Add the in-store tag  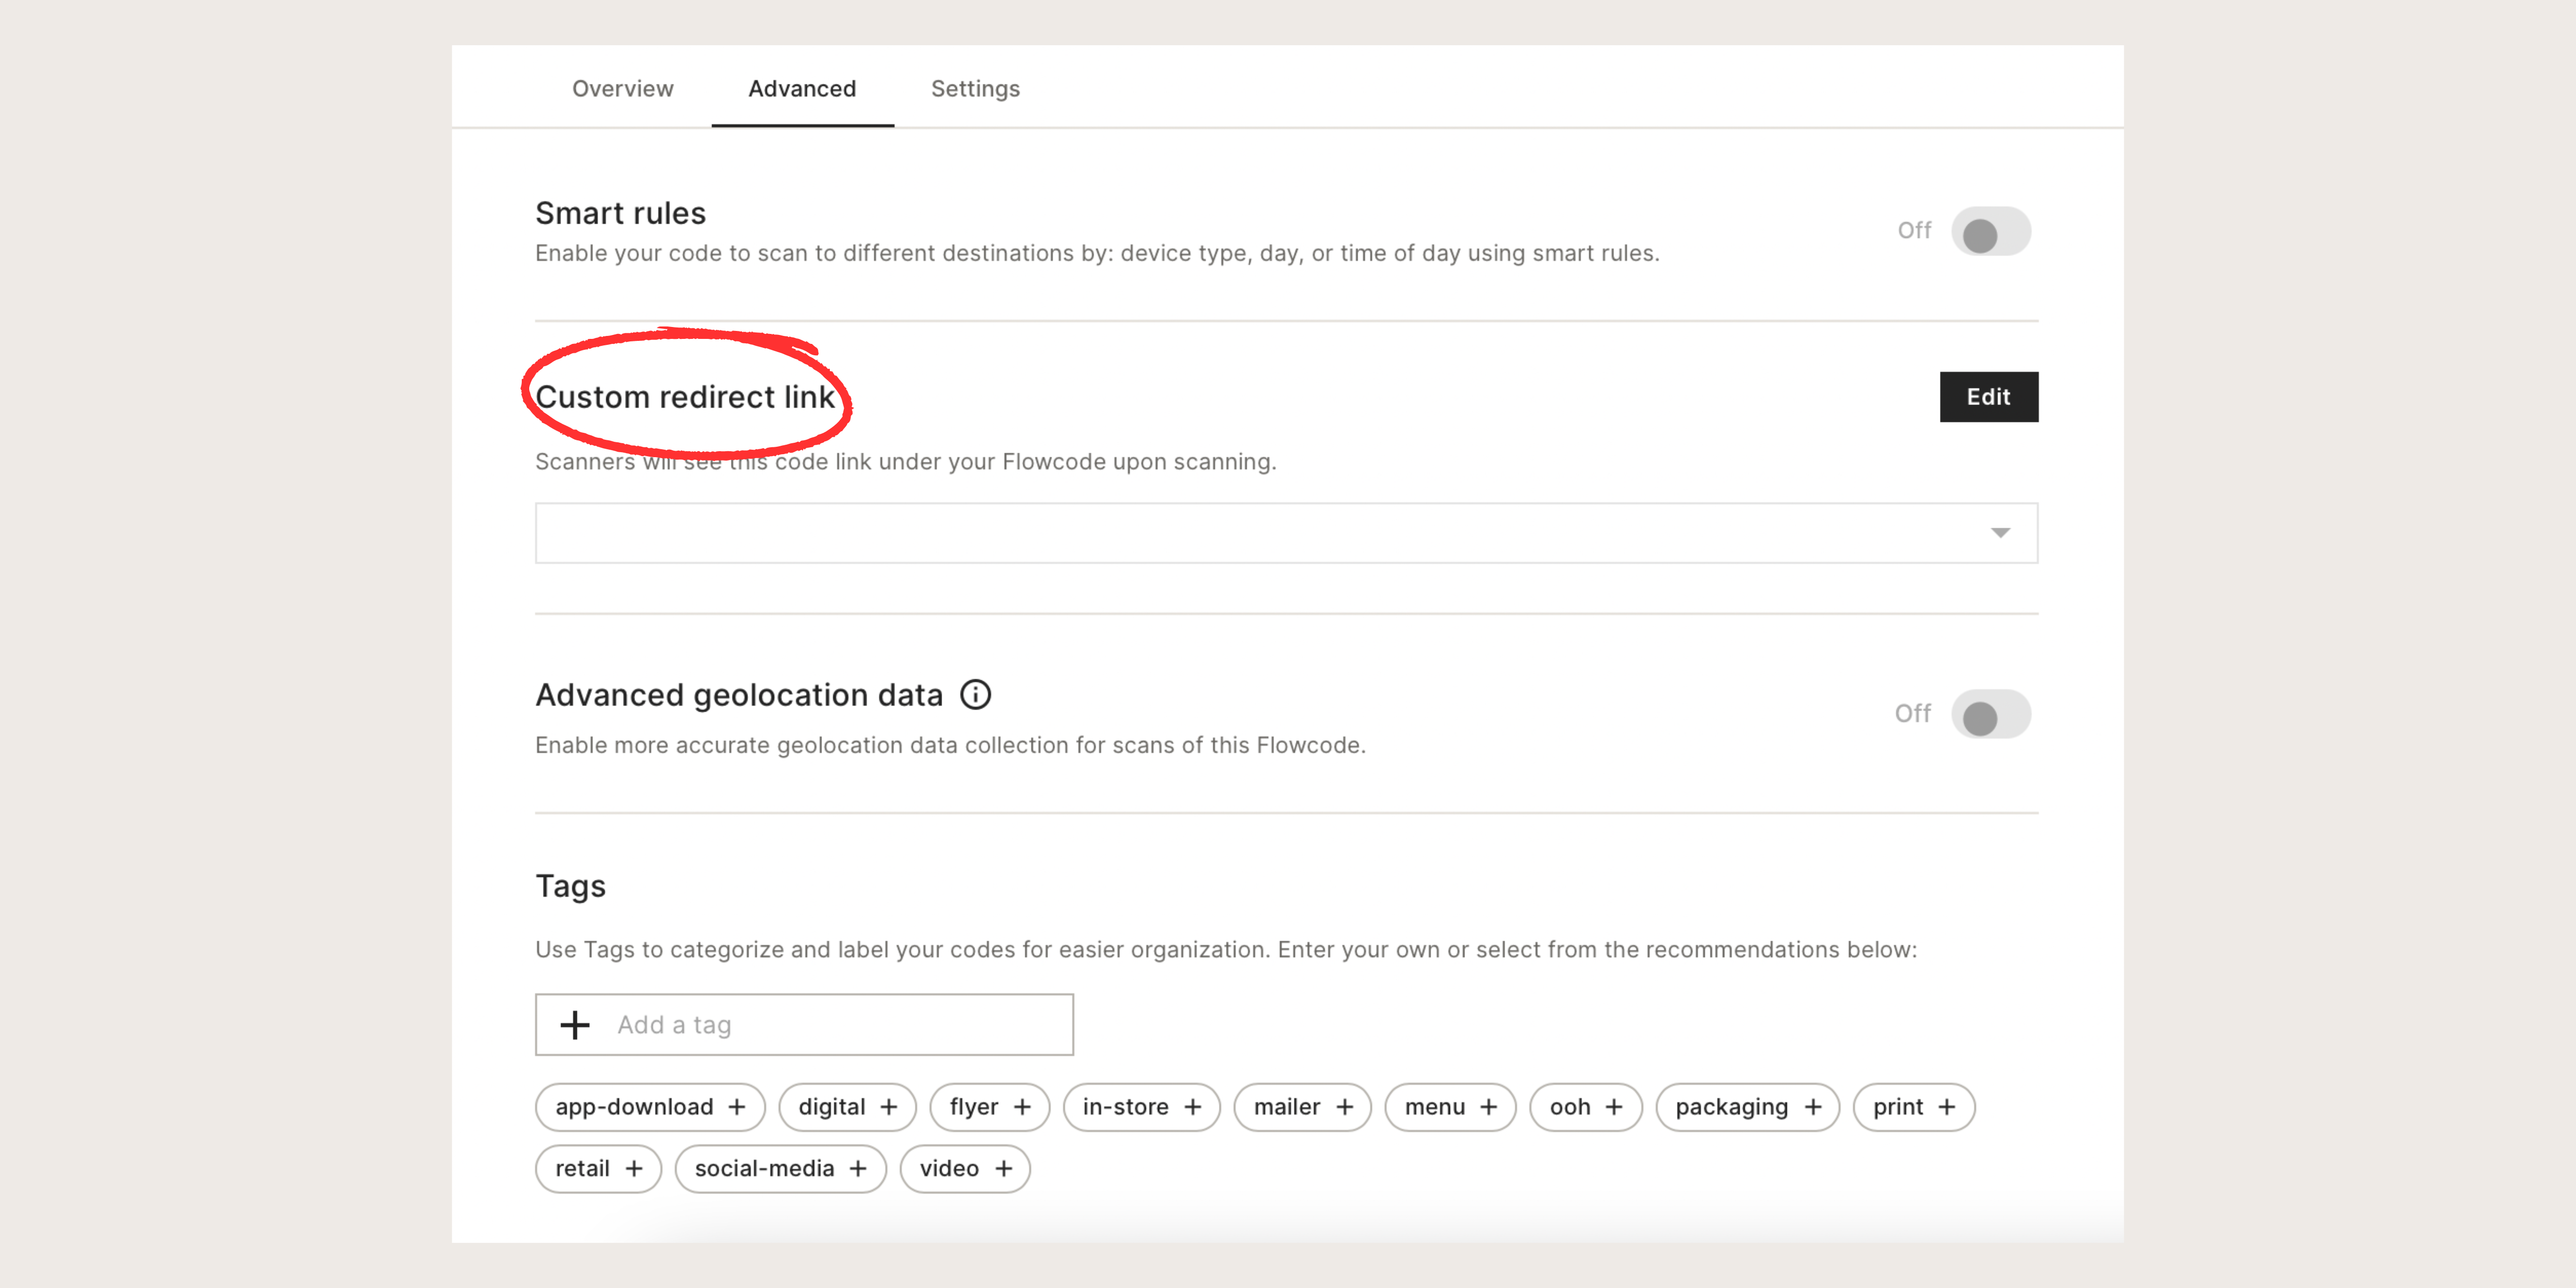[x=1141, y=1107]
